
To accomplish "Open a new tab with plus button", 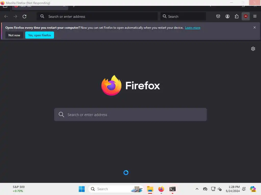I will point(74,7).
